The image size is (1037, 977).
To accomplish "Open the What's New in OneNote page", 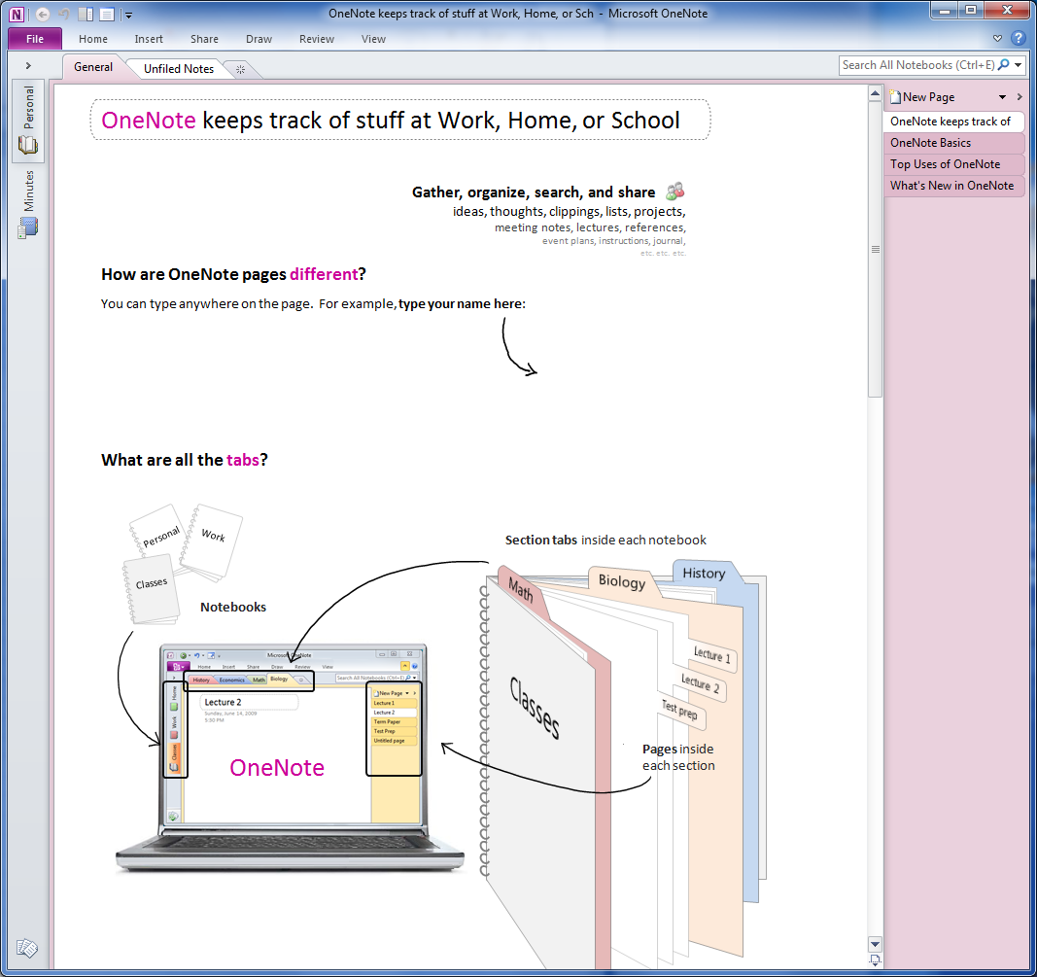I will pos(953,186).
